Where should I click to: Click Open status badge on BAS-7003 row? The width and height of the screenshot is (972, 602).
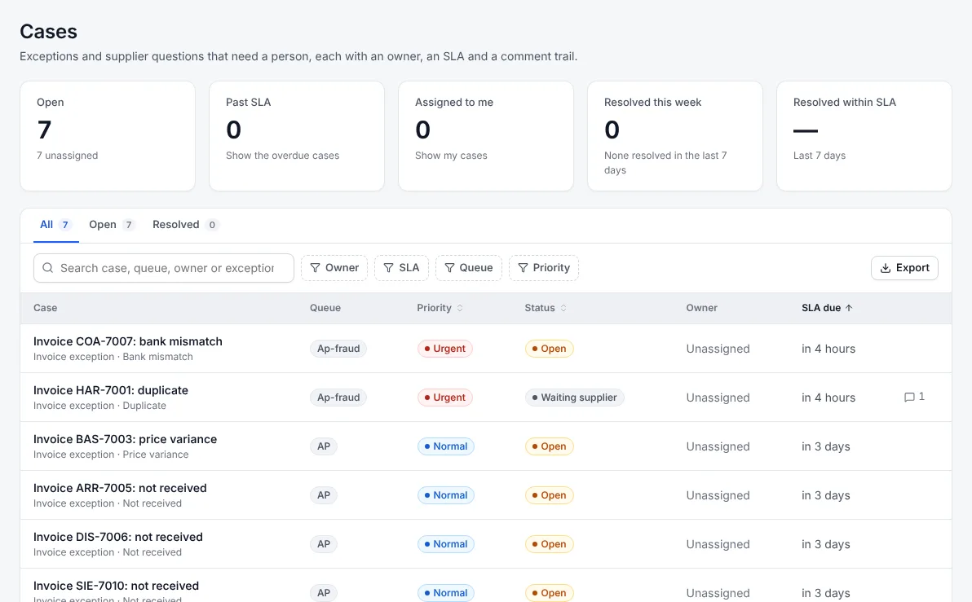pyautogui.click(x=550, y=446)
